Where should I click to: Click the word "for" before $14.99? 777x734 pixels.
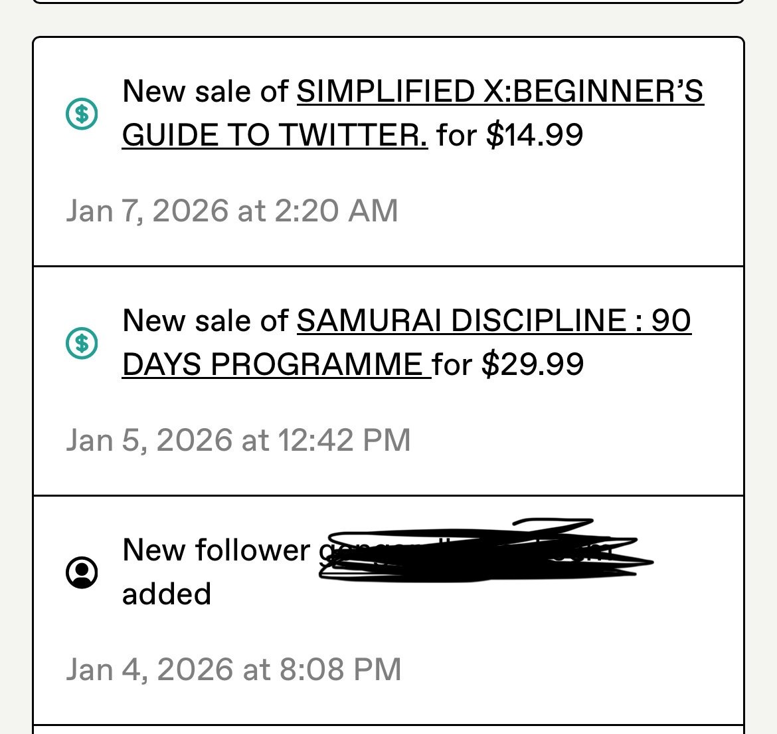(456, 134)
